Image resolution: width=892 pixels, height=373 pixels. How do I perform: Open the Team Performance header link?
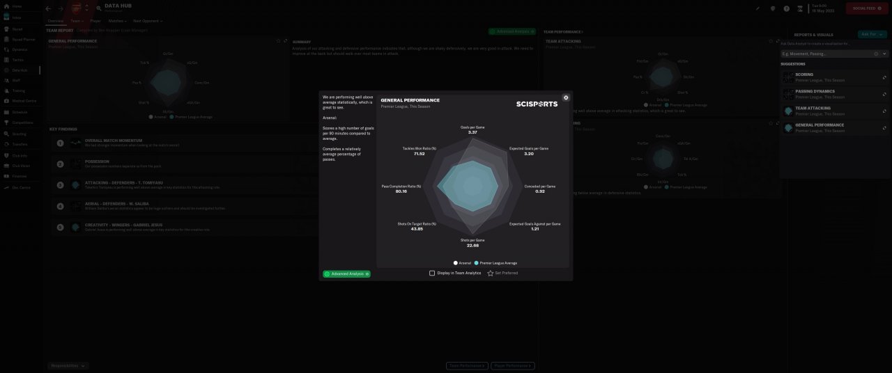coord(562,32)
